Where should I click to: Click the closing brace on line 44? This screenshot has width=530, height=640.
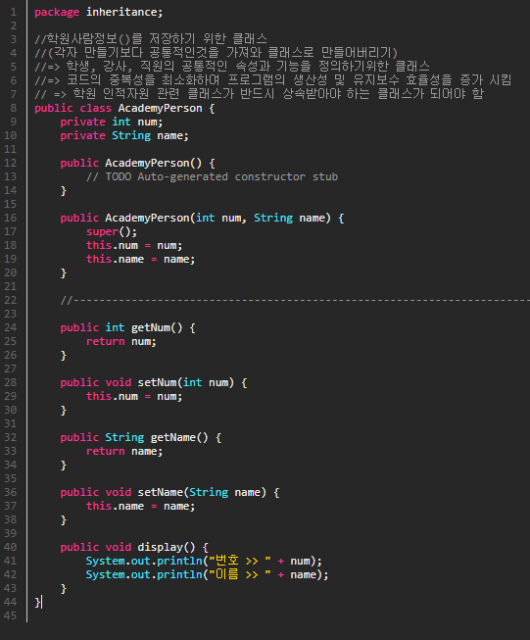37,602
